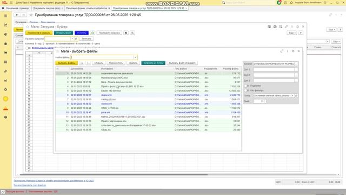Click blue Из почты button in buffer
Screen dimensions: 346x195
click(x=82, y=32)
